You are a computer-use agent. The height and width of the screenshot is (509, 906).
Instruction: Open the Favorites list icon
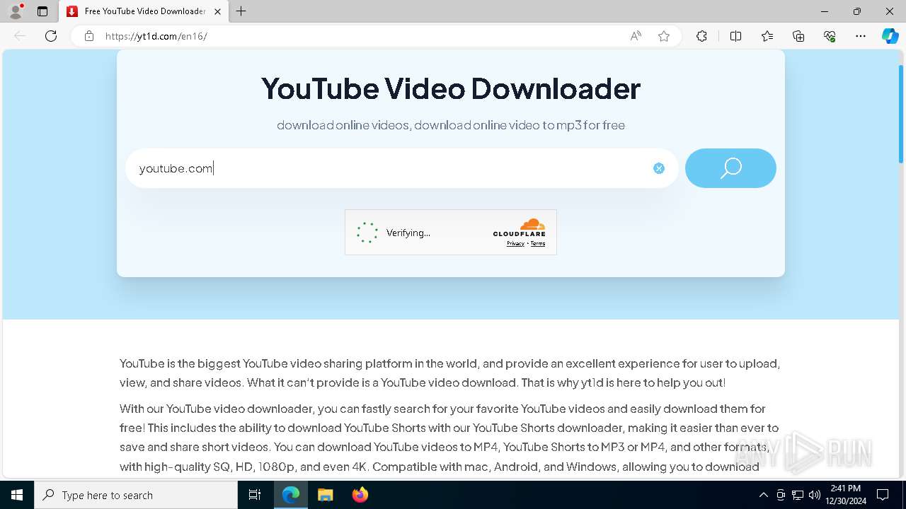click(767, 36)
